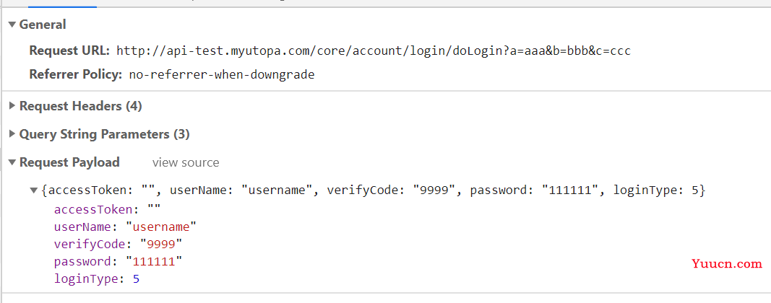Collapse the payload JSON object arrow
Viewport: 771px width, 303px height.
coord(33,190)
